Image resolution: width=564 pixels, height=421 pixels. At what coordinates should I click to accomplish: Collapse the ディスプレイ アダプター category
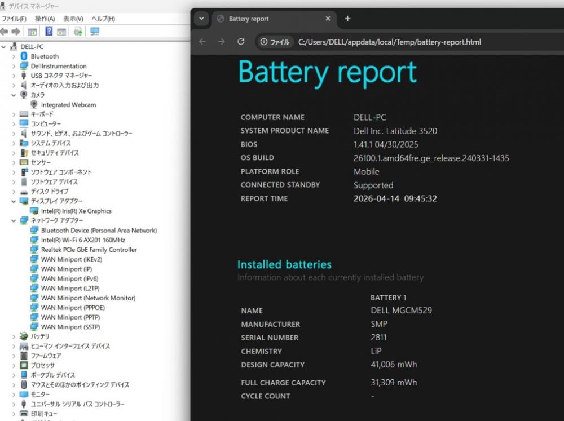14,201
